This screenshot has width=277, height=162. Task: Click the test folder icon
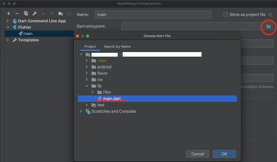point(94,105)
